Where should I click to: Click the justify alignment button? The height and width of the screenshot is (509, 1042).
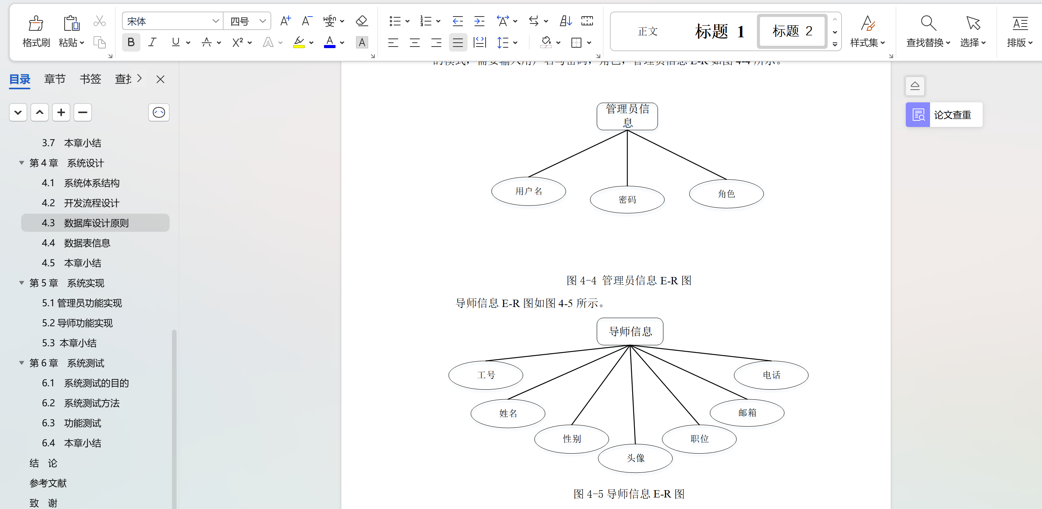pos(458,42)
